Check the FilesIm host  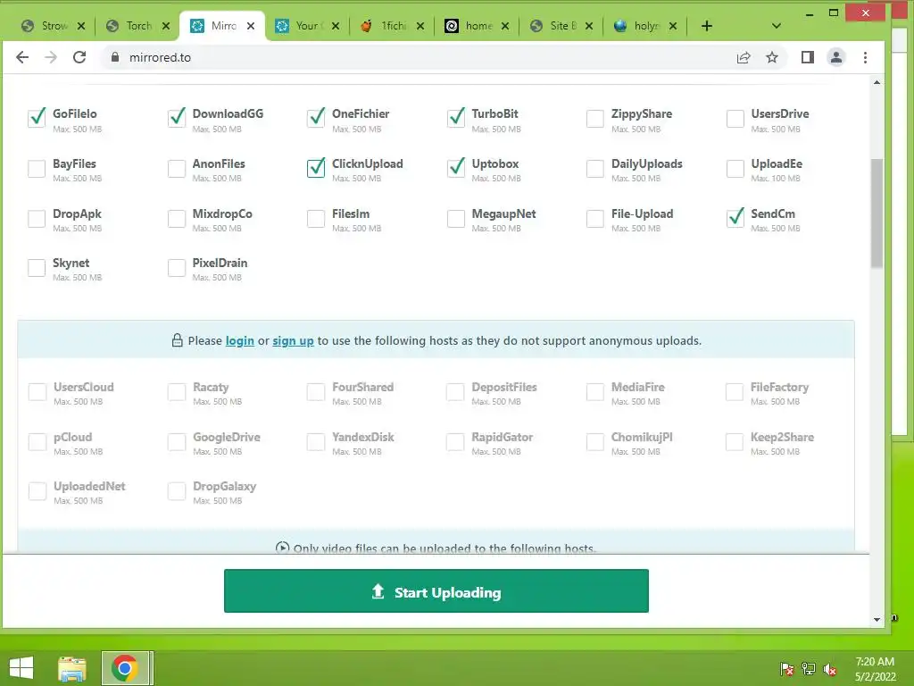click(x=316, y=219)
